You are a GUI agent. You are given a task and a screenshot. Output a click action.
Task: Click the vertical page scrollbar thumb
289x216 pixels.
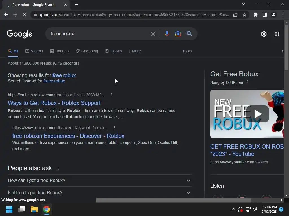click(x=286, y=47)
